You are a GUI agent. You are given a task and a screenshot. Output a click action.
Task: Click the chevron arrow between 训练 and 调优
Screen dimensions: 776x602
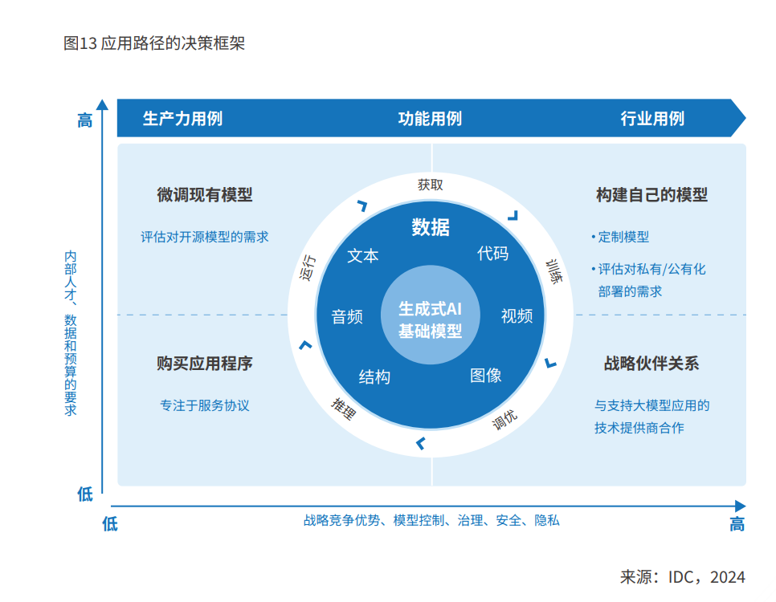(550, 363)
